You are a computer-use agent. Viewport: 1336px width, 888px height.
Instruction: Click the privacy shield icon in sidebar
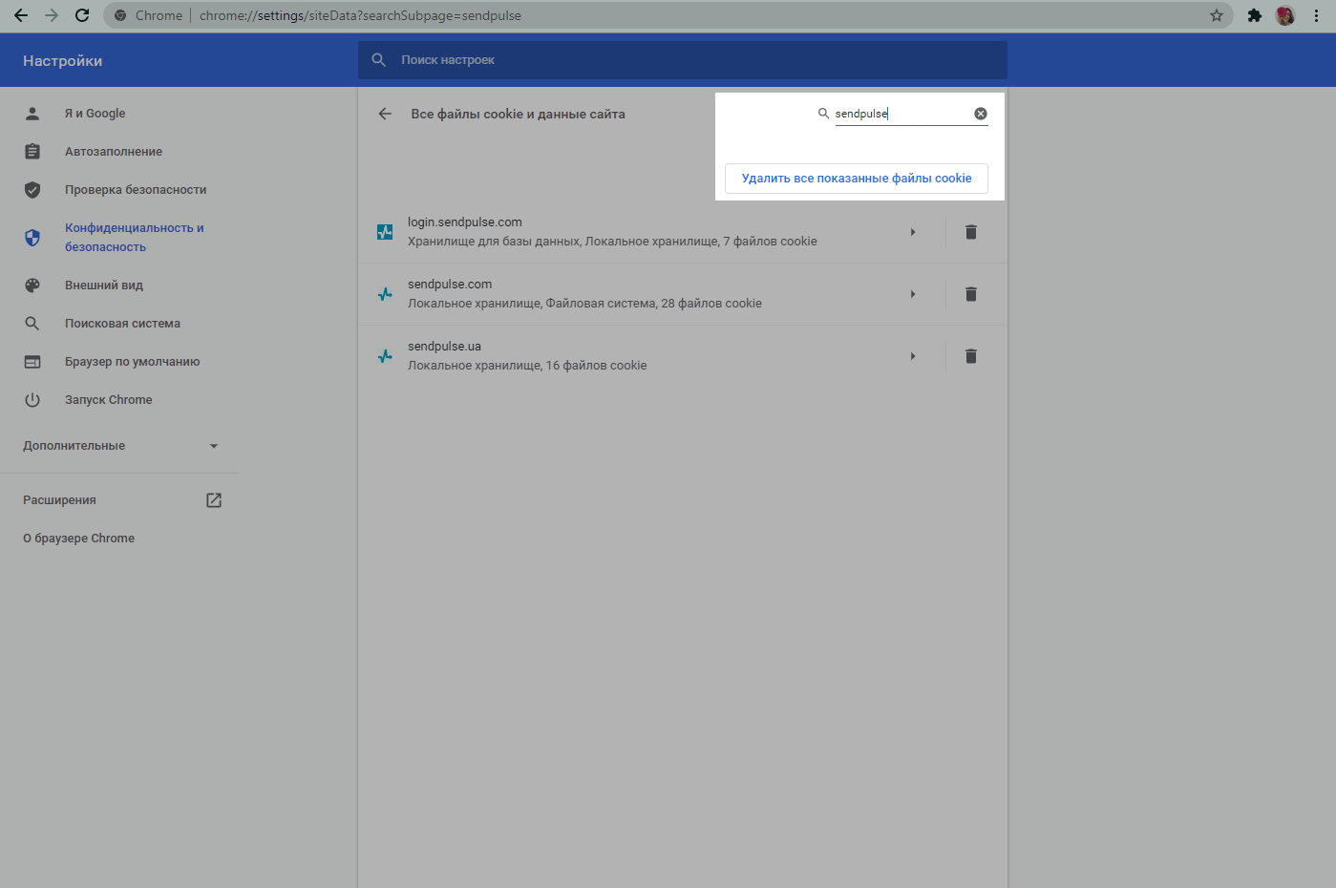point(32,238)
